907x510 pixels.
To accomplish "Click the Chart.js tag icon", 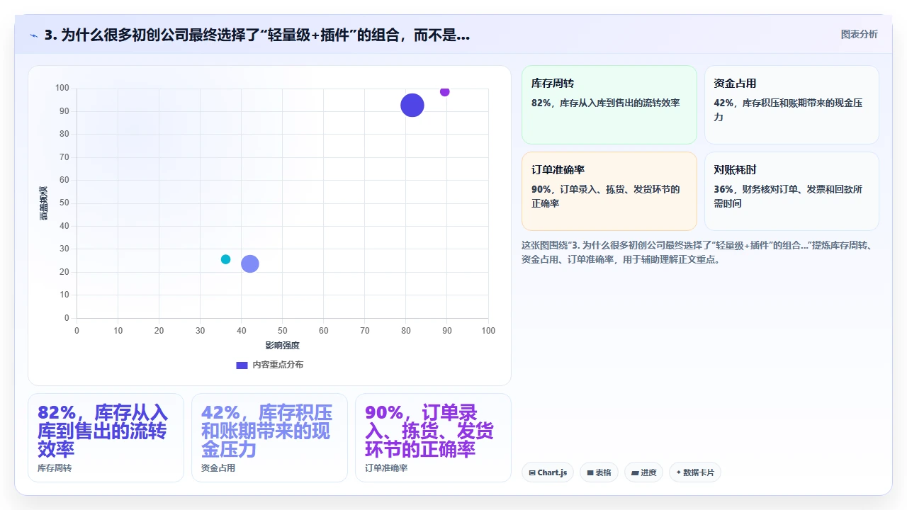I will click(x=532, y=472).
